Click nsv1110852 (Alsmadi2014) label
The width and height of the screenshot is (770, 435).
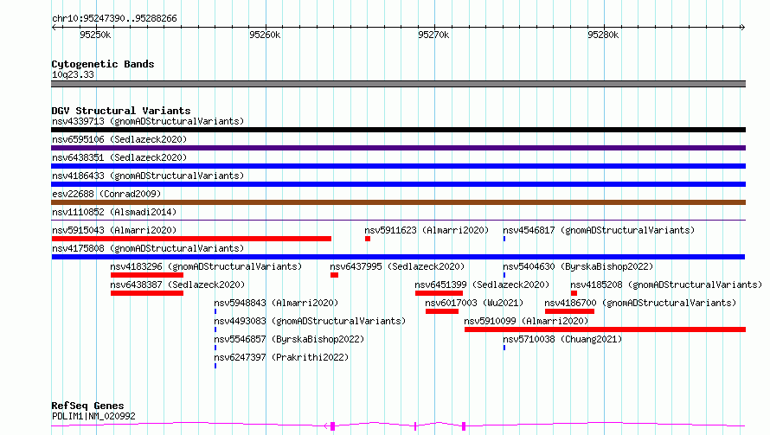114,212
